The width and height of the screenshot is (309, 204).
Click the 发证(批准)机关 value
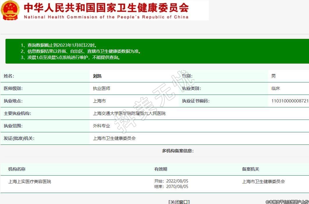click(114, 138)
